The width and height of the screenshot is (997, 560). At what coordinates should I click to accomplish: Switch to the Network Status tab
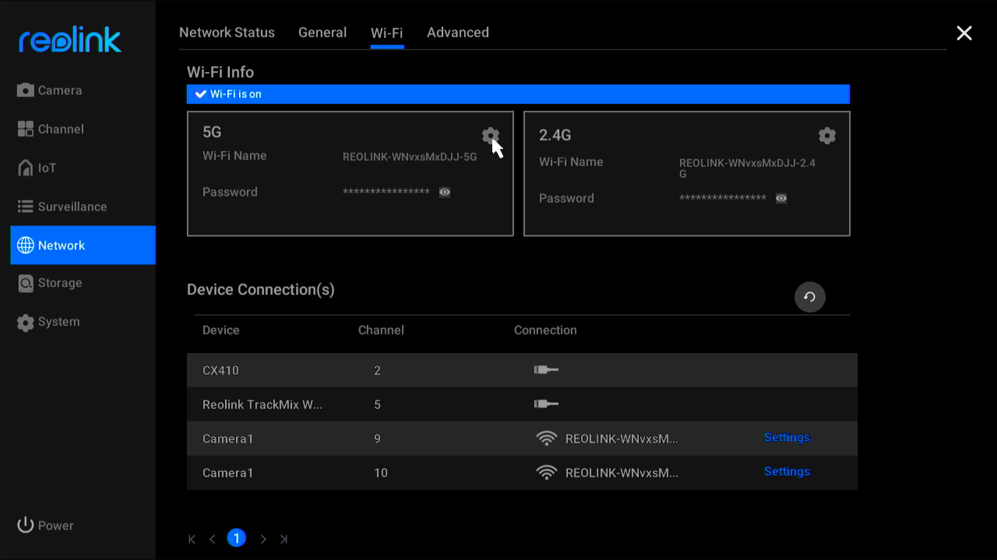pyautogui.click(x=227, y=33)
